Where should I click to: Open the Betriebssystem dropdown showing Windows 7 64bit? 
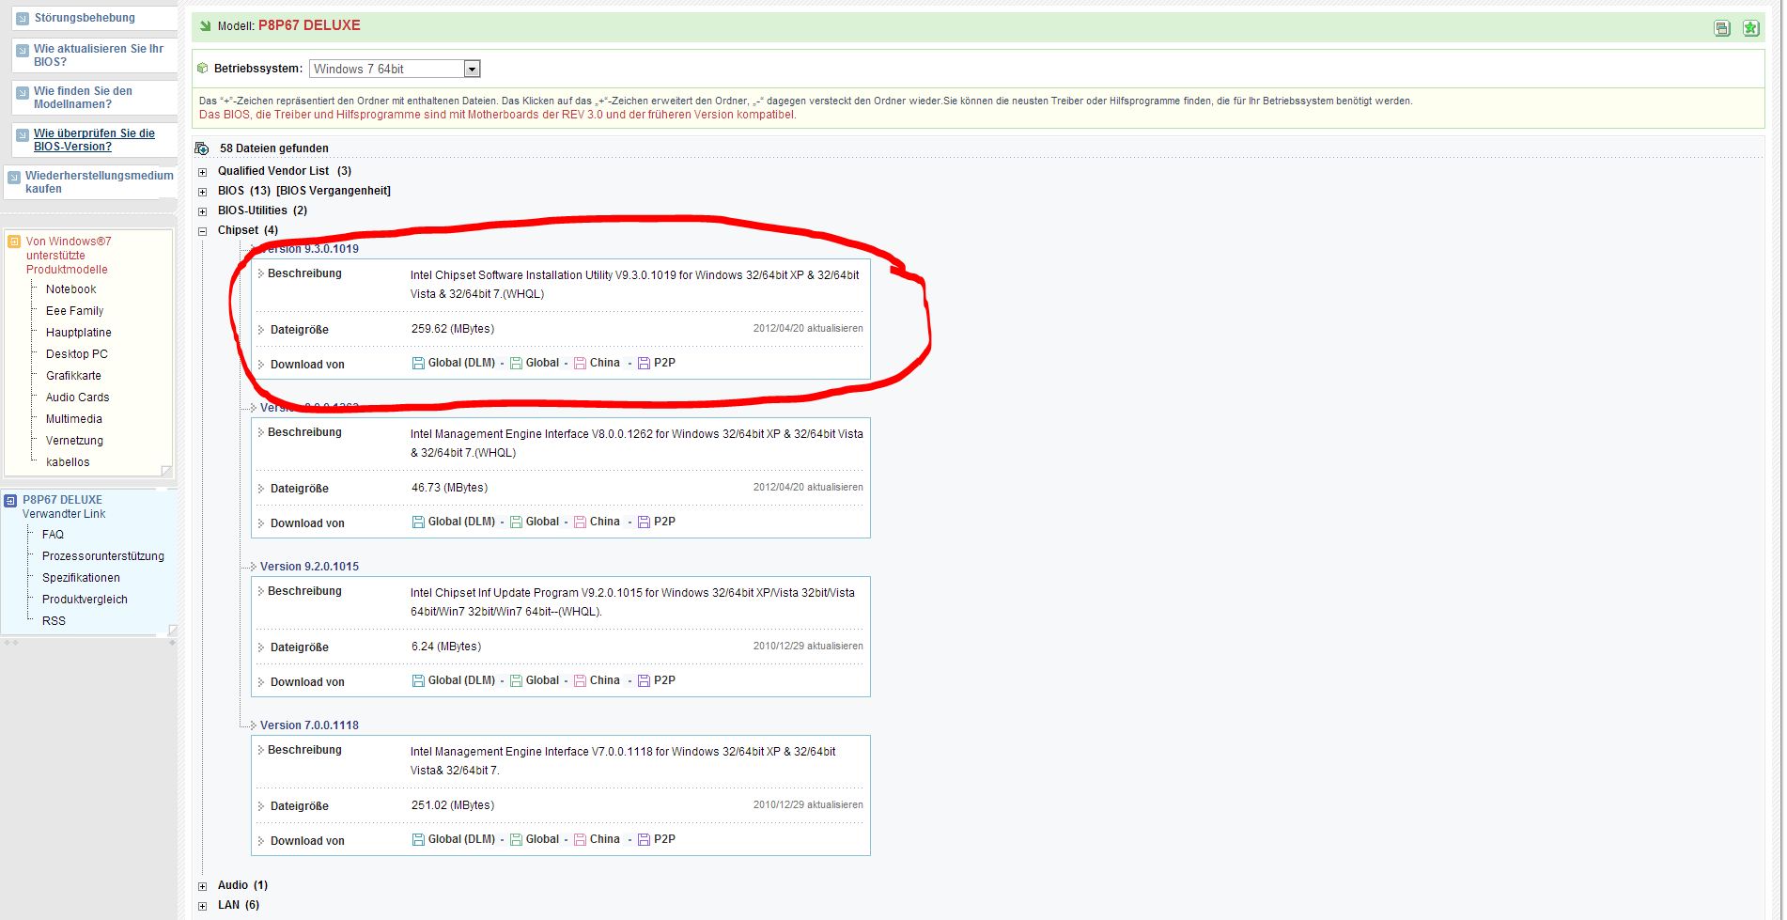coord(395,69)
